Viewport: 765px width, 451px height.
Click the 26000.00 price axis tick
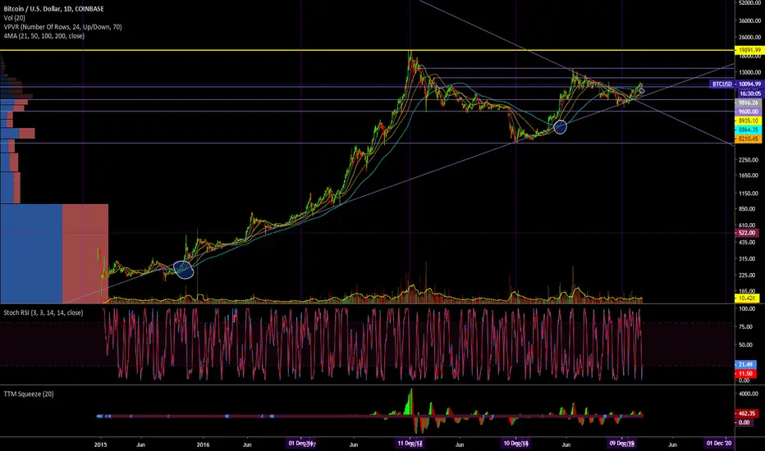click(749, 37)
